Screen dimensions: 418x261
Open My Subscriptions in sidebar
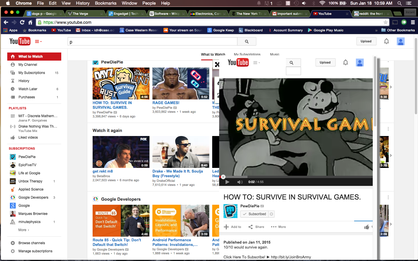(34, 73)
